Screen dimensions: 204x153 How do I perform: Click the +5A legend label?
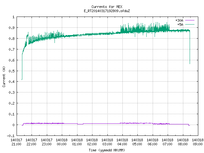click(x=180, y=25)
